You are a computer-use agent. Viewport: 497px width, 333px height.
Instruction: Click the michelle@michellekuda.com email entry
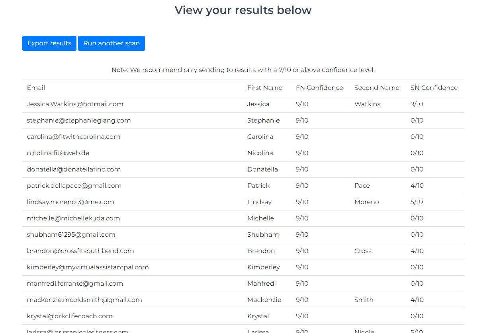(73, 218)
